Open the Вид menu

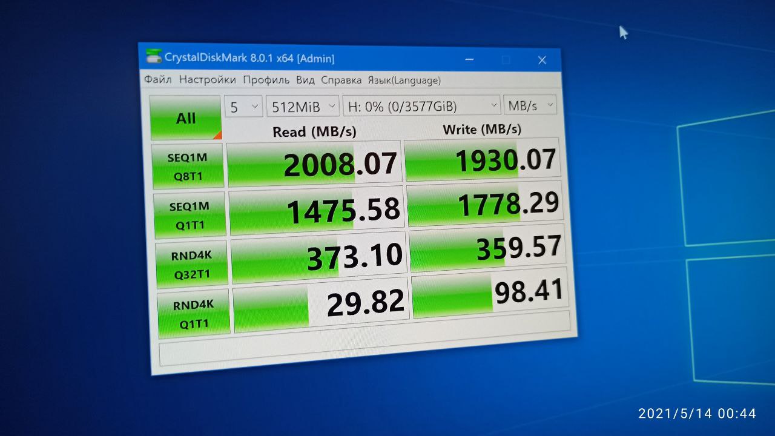pyautogui.click(x=305, y=80)
